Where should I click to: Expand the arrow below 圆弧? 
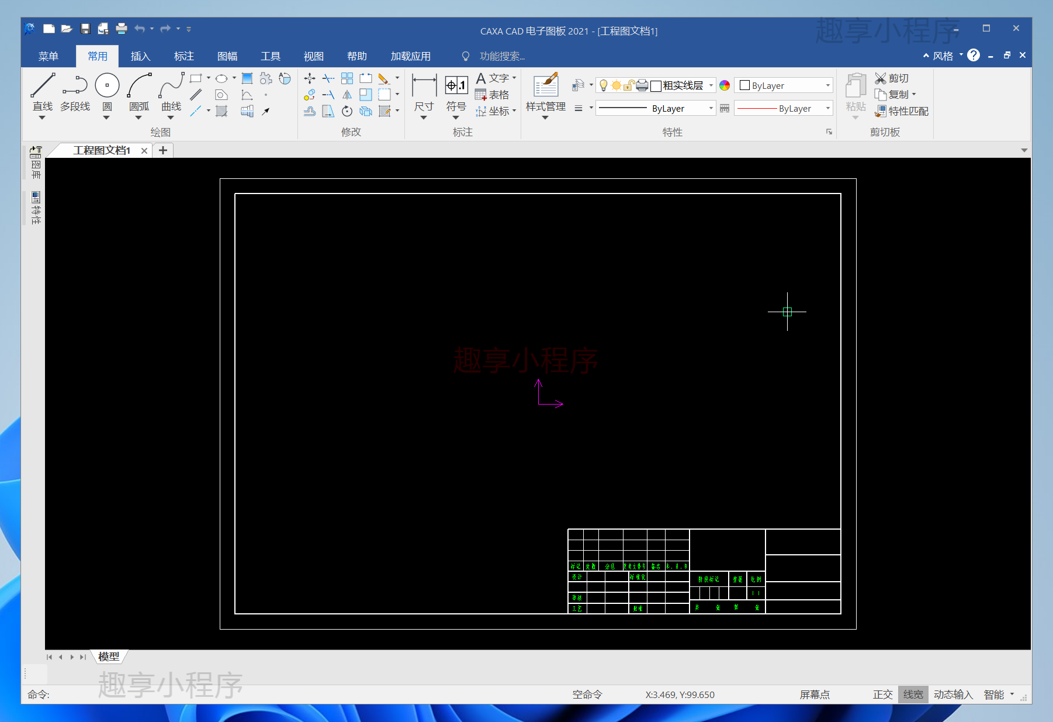tap(138, 118)
